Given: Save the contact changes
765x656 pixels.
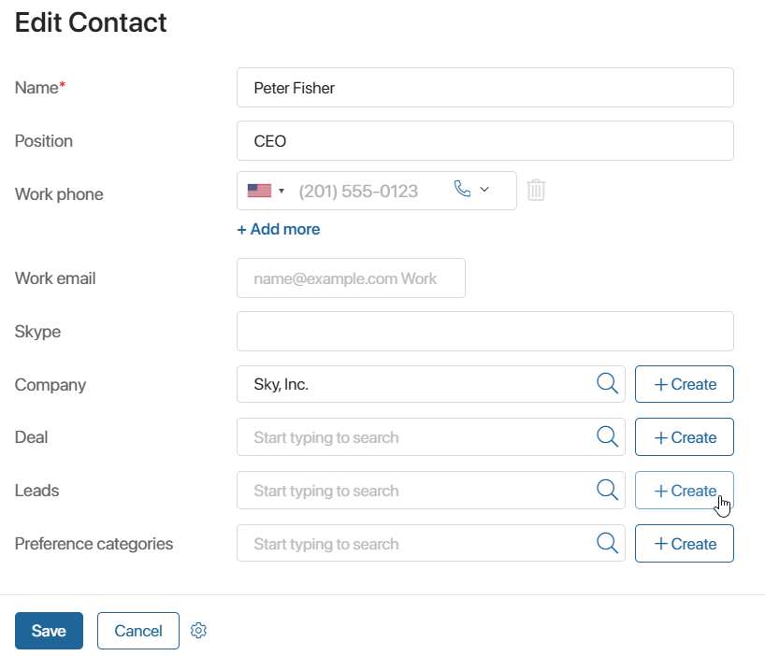Looking at the screenshot, I should 49,631.
